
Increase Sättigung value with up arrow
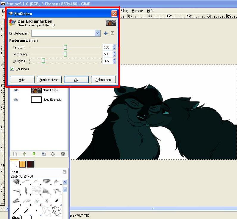pos(114,53)
